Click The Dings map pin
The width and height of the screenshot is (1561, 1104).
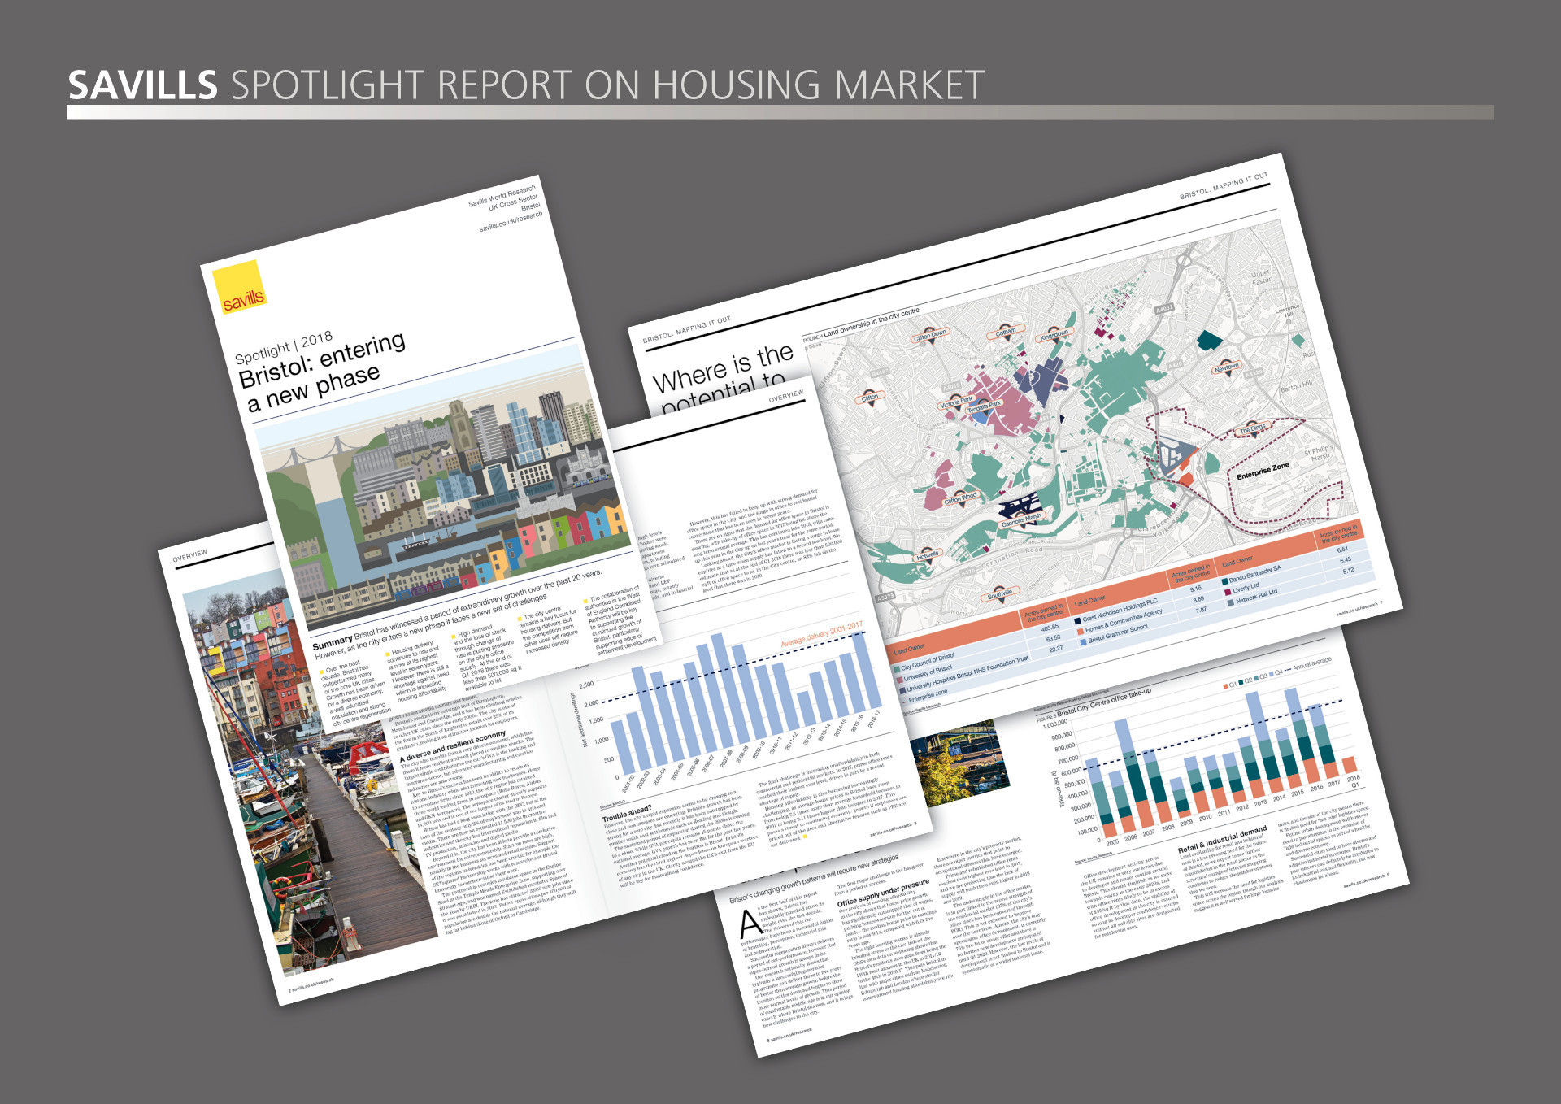(x=1252, y=428)
